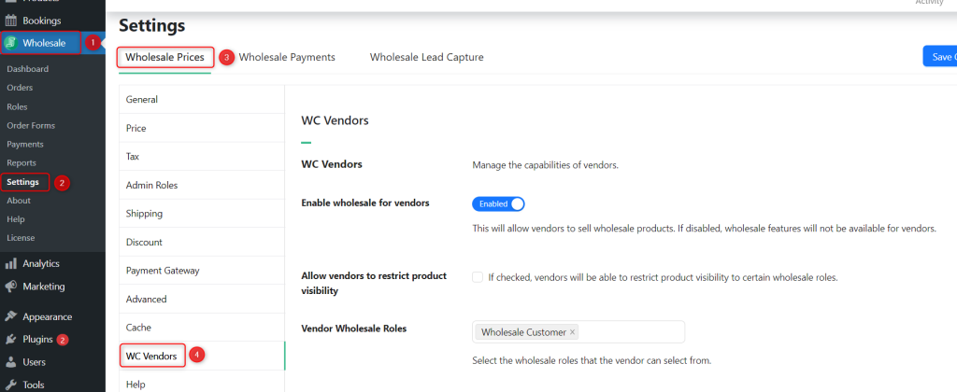Switch to Wholesale Payments tab
This screenshot has width=957, height=392.
pyautogui.click(x=287, y=57)
